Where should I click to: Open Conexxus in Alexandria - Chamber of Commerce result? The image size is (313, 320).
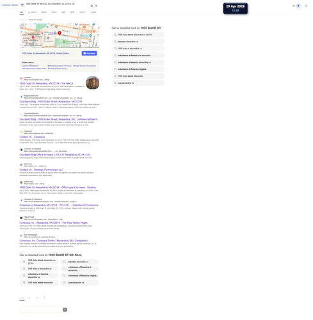coord(59,205)
